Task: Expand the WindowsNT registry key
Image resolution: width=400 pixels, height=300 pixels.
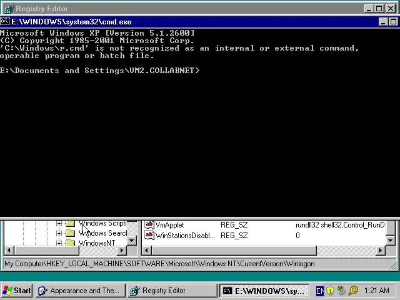Action: (59, 243)
